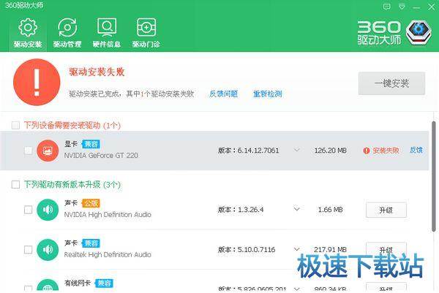Click the 360驱动大师 logo icon

point(419,33)
